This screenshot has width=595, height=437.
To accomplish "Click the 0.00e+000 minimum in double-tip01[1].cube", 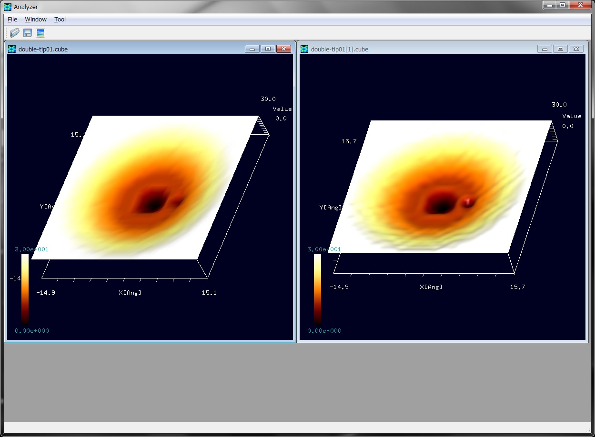I will 324,331.
